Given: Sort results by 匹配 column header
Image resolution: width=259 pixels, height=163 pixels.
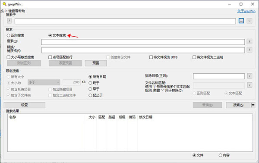Looking at the screenshot, I should point(102,117).
